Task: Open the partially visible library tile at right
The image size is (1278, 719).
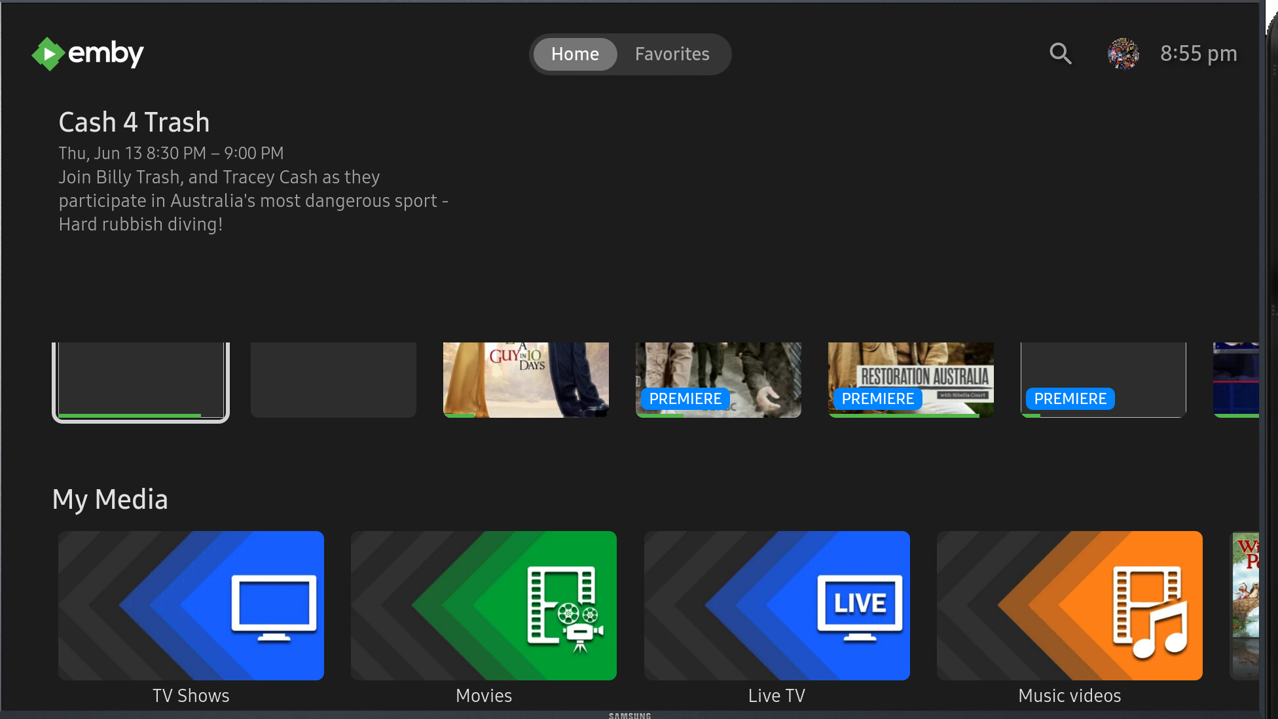Action: pos(1244,606)
